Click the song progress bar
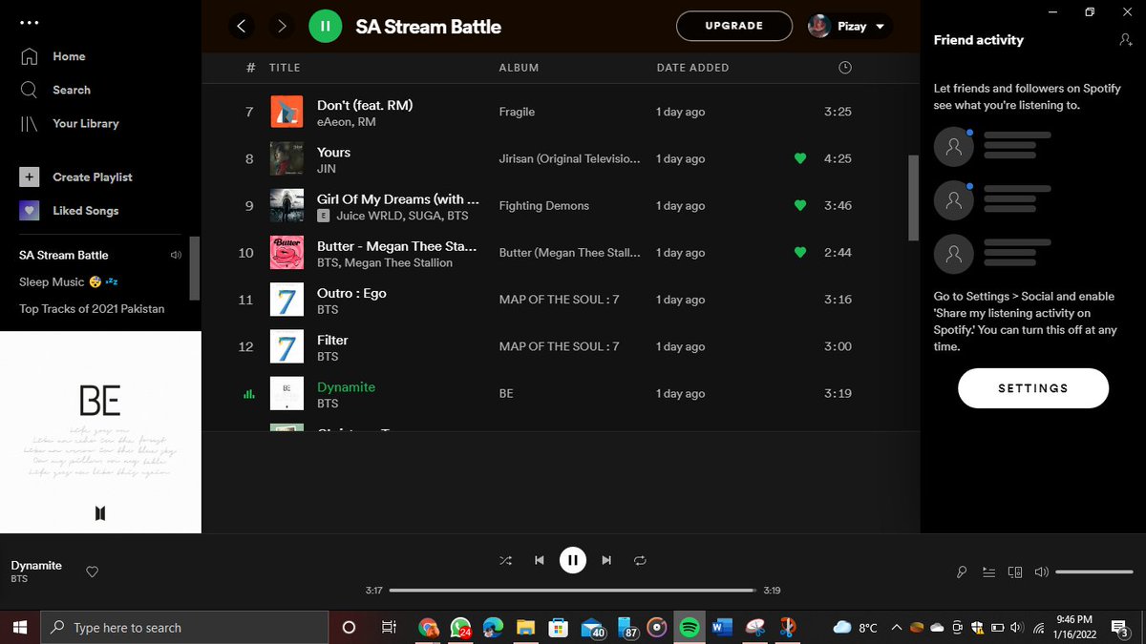 coord(572,591)
